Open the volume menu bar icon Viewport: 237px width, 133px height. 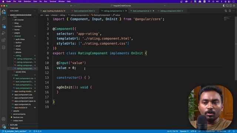click(x=217, y=1)
